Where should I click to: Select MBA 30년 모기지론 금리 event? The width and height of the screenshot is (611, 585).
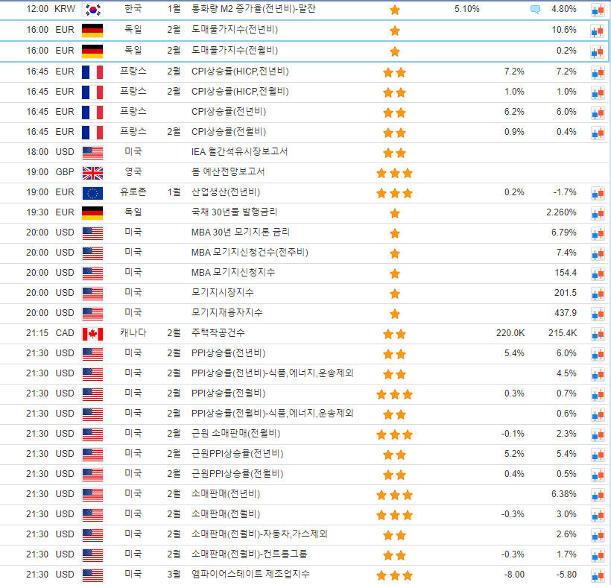click(238, 233)
